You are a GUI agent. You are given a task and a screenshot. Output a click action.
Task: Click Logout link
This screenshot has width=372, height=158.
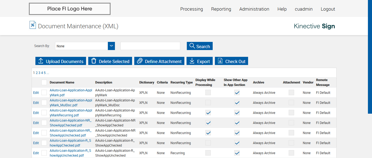click(x=328, y=9)
